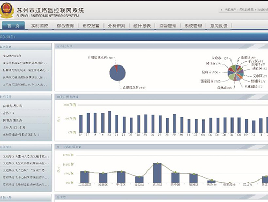Viewport: 268px width, 202px height.
Task: Click the 平江区 bar in district chart
Action: click(121, 177)
